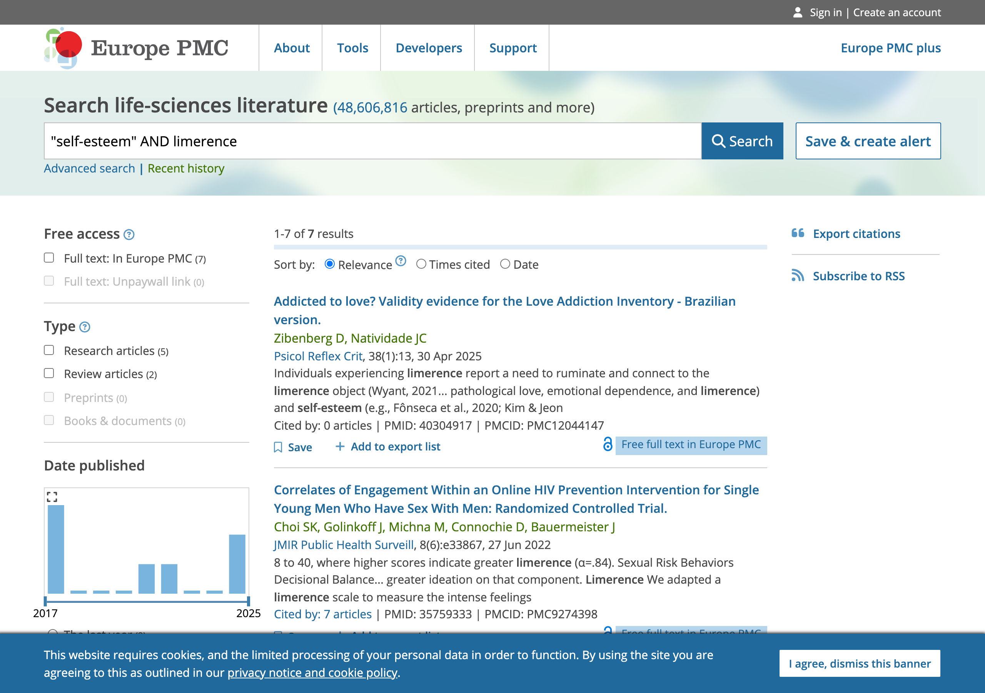This screenshot has height=693, width=985.
Task: Open Correlates of Engagement HIV Prevention article
Action: [x=516, y=499]
